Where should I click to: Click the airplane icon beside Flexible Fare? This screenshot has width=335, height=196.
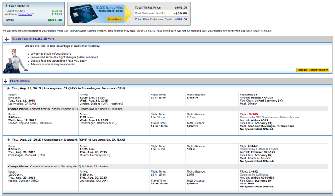coord(7,39)
